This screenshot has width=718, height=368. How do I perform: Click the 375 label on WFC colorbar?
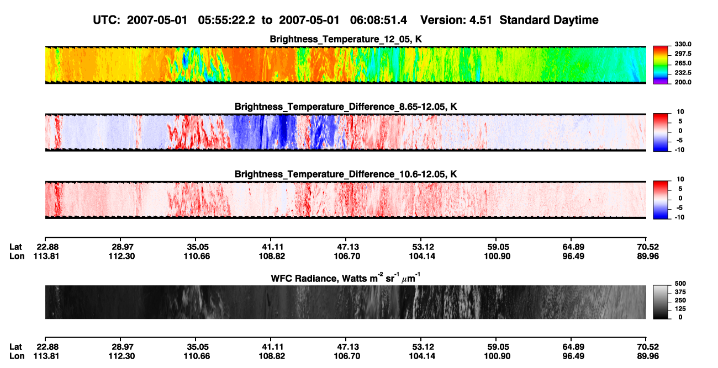pos(679,291)
